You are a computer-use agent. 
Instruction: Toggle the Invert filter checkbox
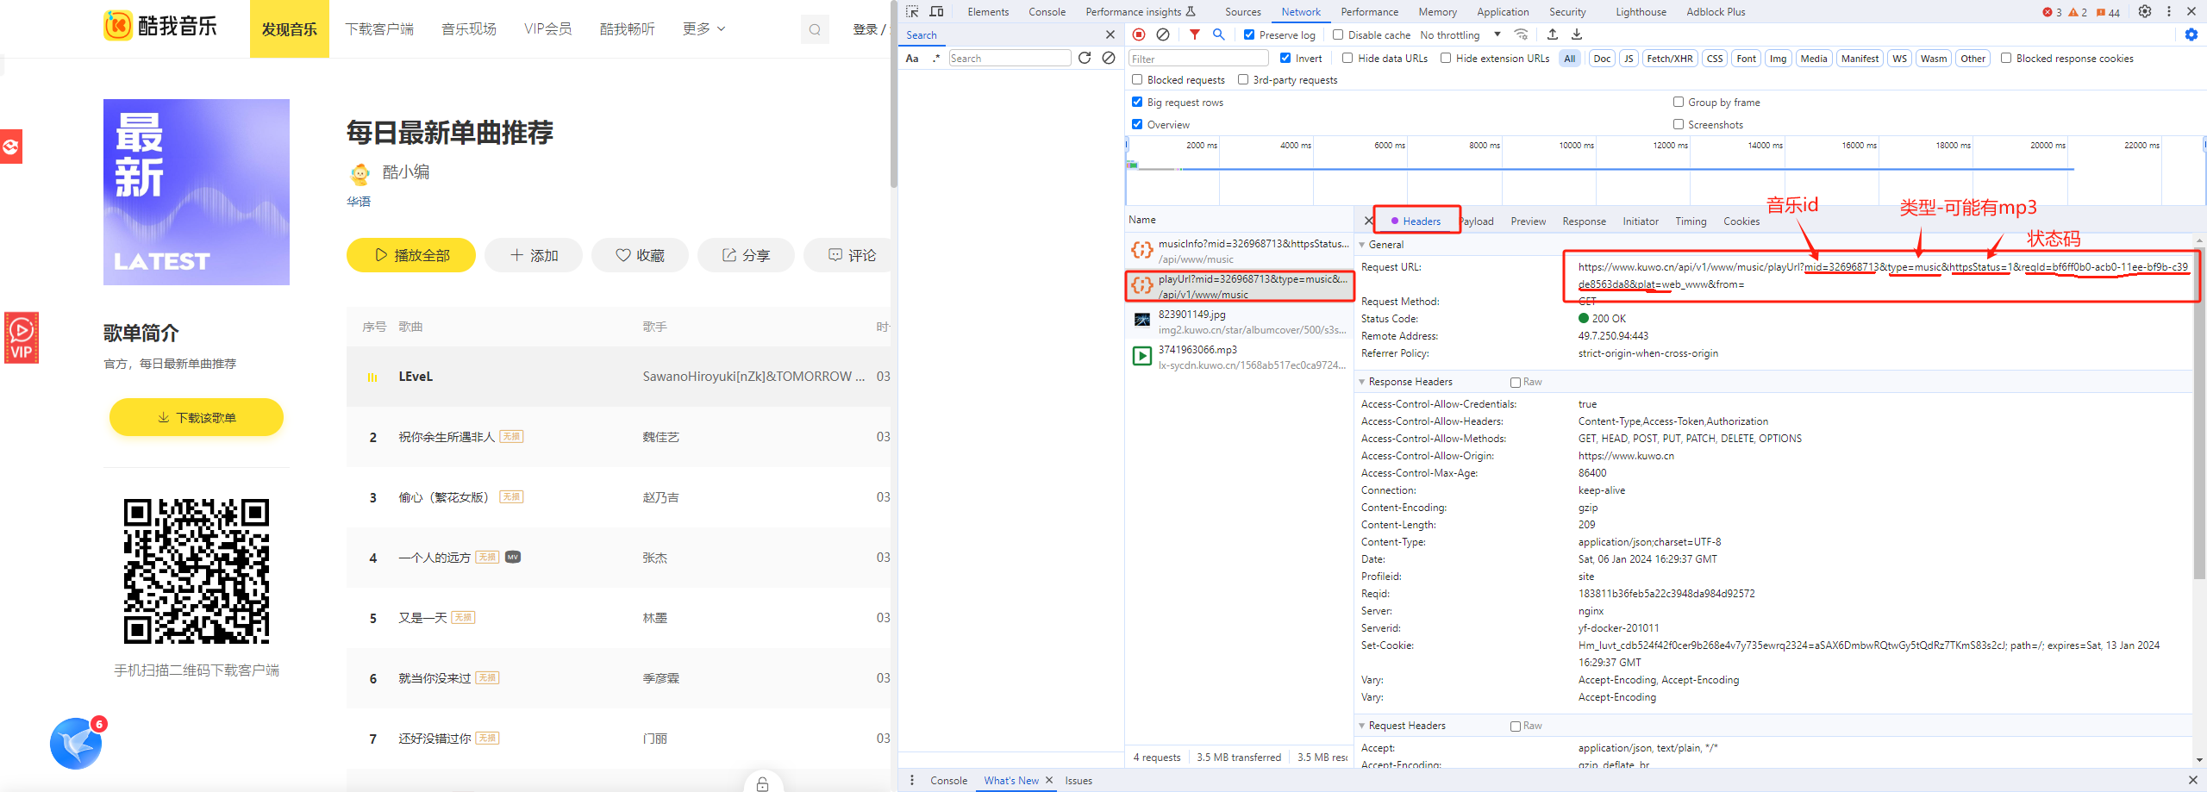pyautogui.click(x=1285, y=58)
